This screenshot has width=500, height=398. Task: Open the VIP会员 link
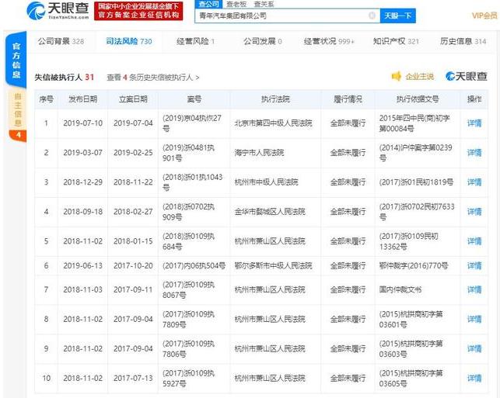(x=484, y=16)
